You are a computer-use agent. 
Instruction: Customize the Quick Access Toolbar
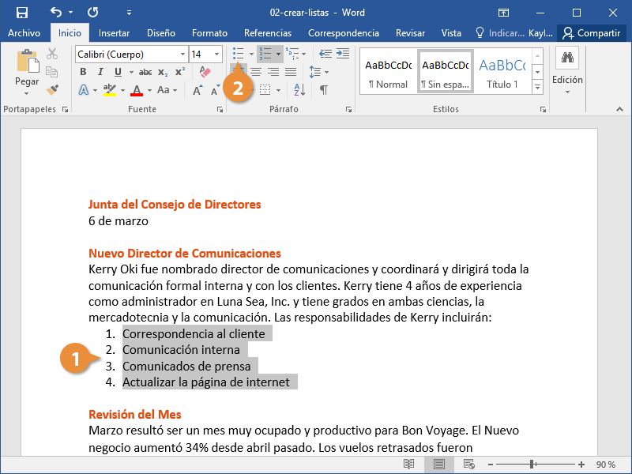(x=129, y=13)
